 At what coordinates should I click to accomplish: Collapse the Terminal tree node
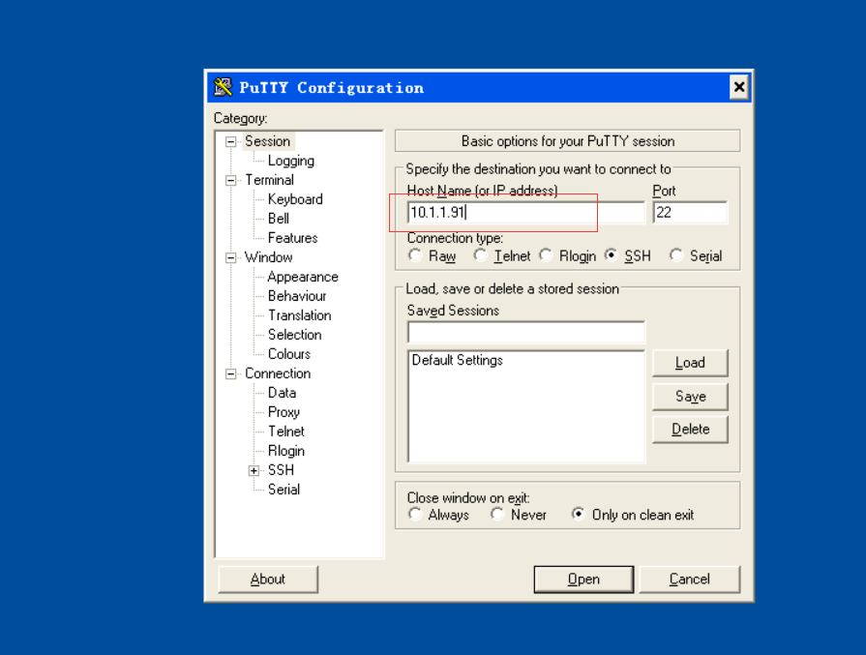(x=231, y=181)
